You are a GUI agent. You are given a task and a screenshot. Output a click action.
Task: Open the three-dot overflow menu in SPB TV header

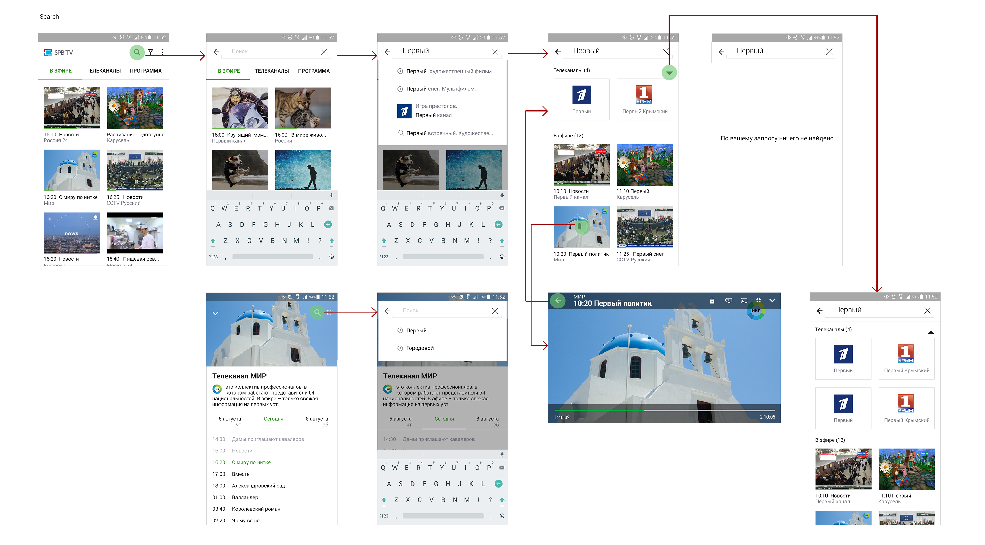tap(163, 52)
